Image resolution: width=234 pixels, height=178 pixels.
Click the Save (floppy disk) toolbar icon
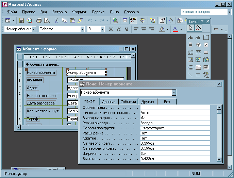(21, 20)
